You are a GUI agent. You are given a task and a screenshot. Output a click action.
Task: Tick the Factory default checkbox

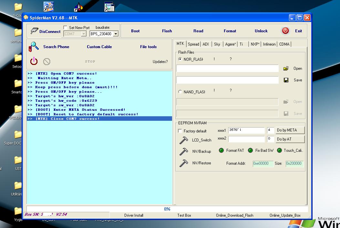tap(180, 131)
